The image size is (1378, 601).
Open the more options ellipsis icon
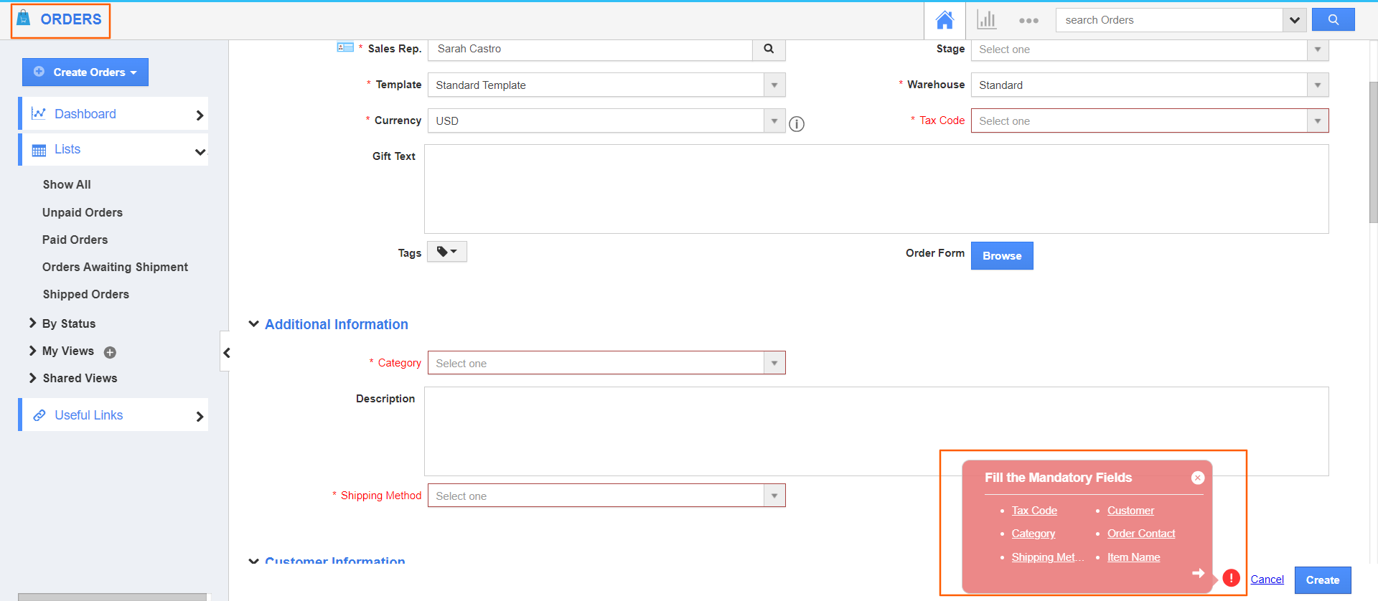point(1028,20)
